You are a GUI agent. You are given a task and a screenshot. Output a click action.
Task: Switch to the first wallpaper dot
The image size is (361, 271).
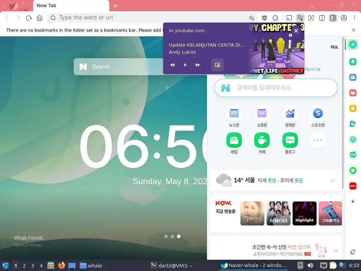(166, 236)
